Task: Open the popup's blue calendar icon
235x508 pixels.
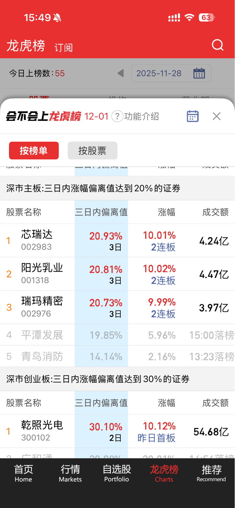Action: pyautogui.click(x=193, y=116)
